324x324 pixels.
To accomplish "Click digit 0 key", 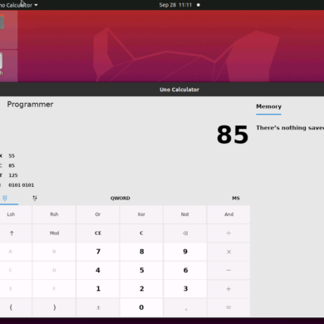I will coord(141,307).
